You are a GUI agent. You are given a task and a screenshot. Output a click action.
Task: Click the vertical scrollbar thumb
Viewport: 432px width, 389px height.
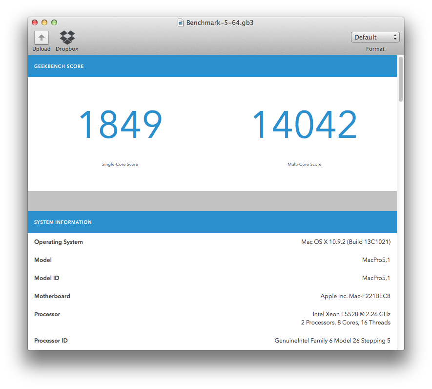pos(401,79)
